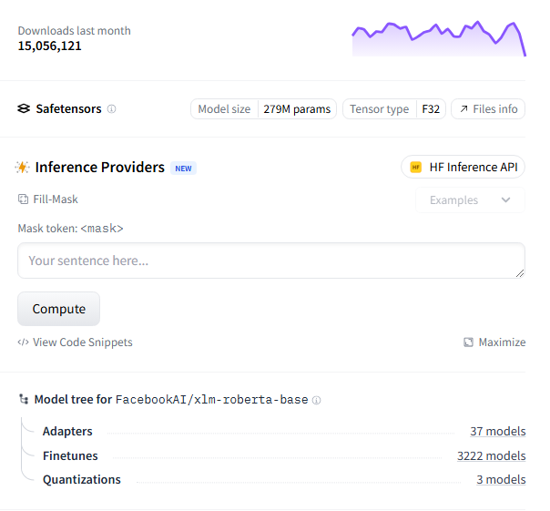Maximize the inference widget

click(x=494, y=342)
